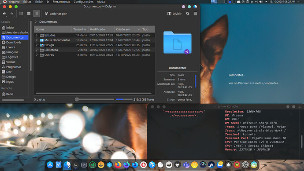Open the clipboard tray icon in top panel
The width and height of the screenshot is (304, 171).
coord(248,2)
